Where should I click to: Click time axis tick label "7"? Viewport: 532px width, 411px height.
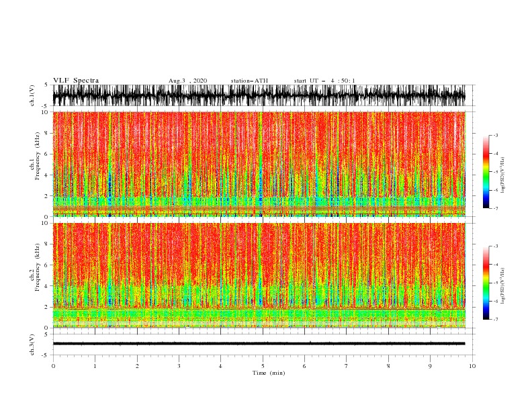click(x=347, y=366)
